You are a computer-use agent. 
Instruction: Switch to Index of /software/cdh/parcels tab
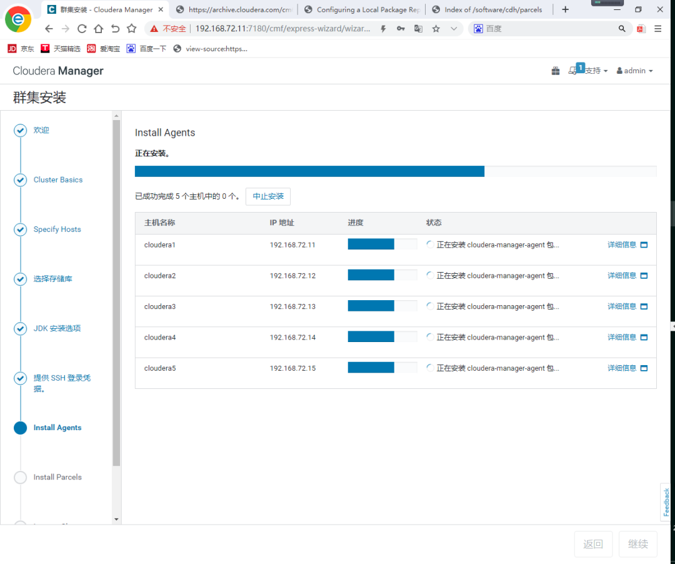[x=489, y=9]
